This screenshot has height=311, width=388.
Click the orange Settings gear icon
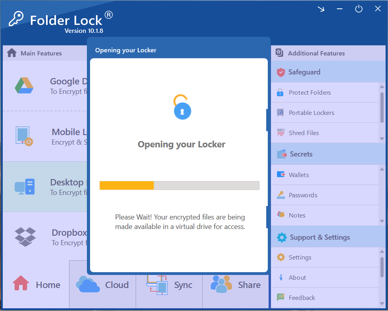point(280,257)
